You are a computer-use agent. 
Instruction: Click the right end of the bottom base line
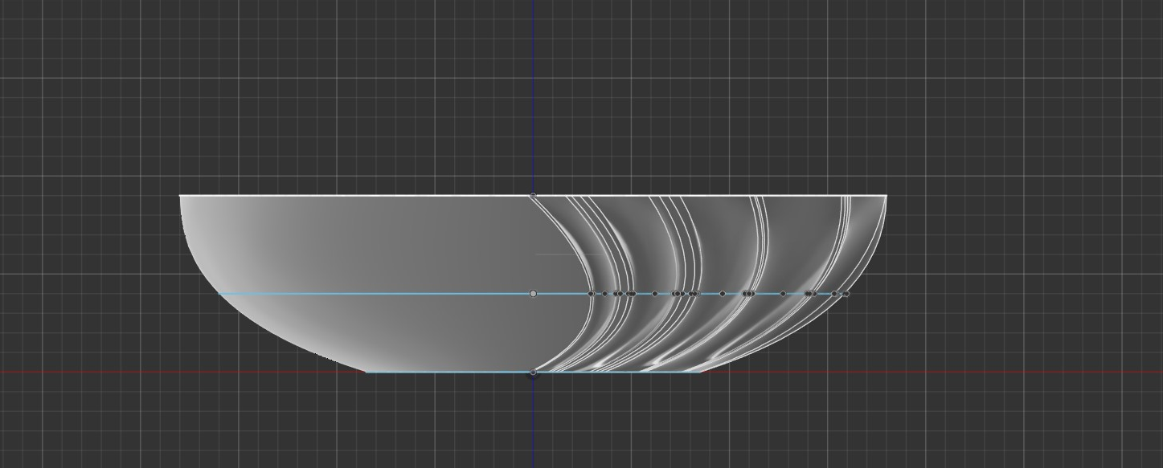coord(700,372)
